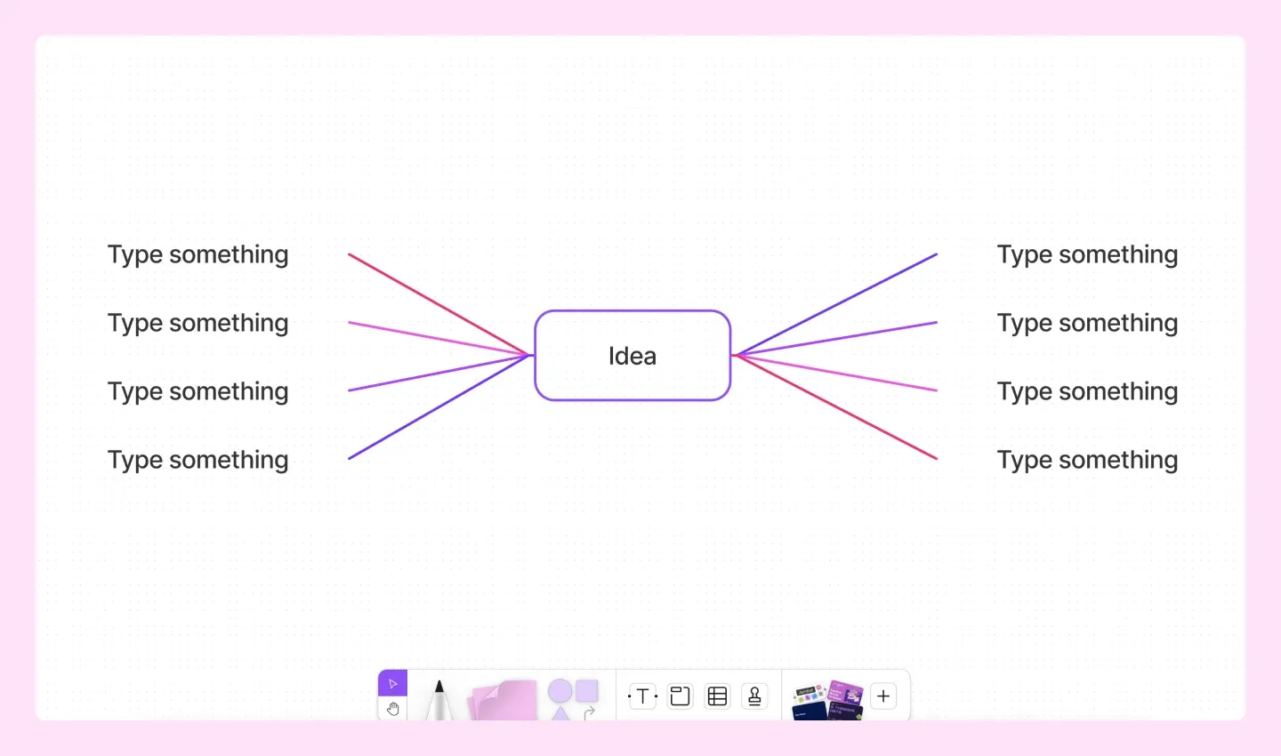Select the Text tool
Image resolution: width=1281 pixels, height=756 pixels.
[643, 696]
